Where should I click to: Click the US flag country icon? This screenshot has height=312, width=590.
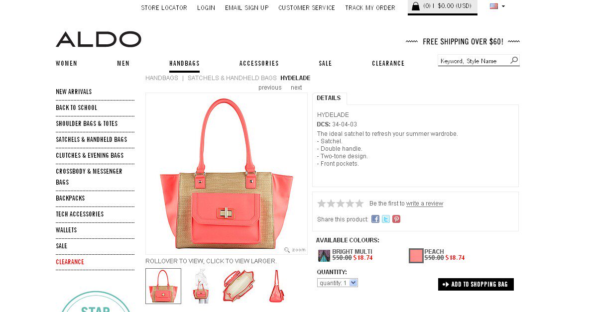click(x=494, y=6)
